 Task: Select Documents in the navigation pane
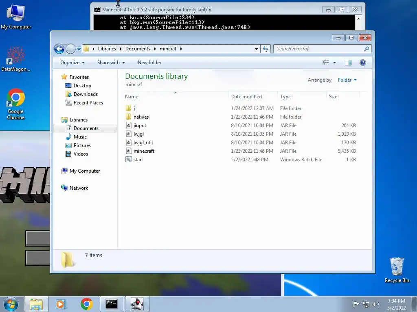[85, 128]
